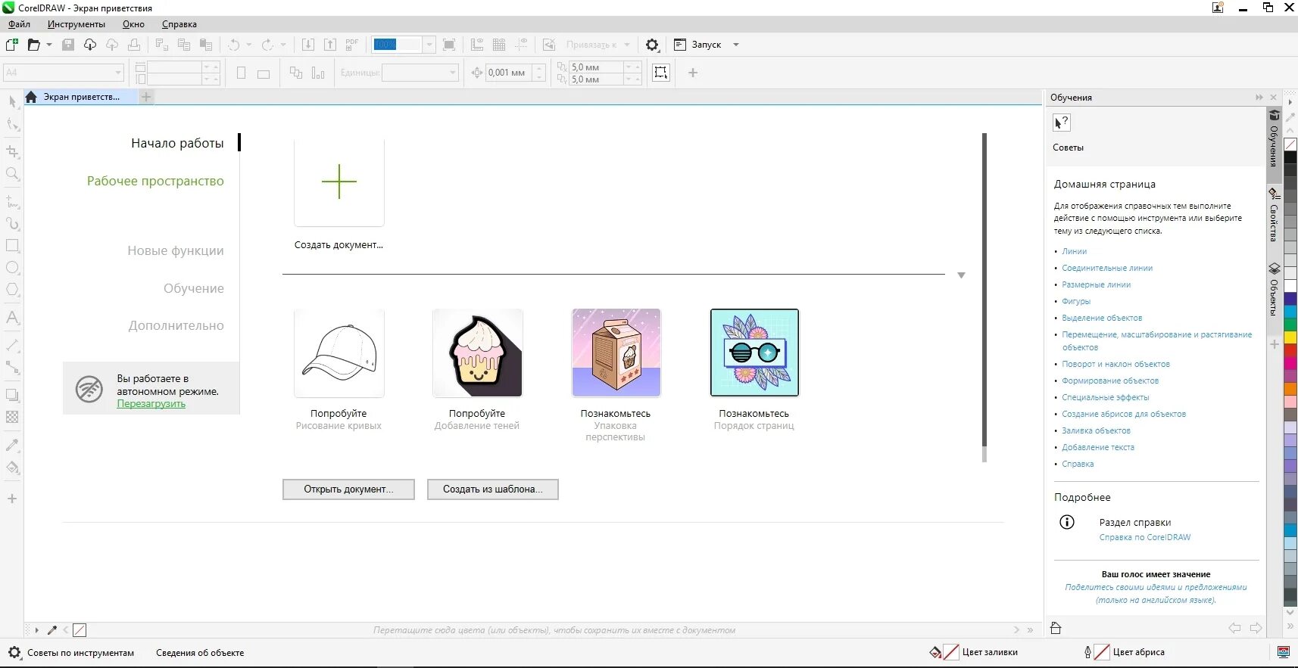Expand the Запуск dropdown arrow

click(735, 45)
